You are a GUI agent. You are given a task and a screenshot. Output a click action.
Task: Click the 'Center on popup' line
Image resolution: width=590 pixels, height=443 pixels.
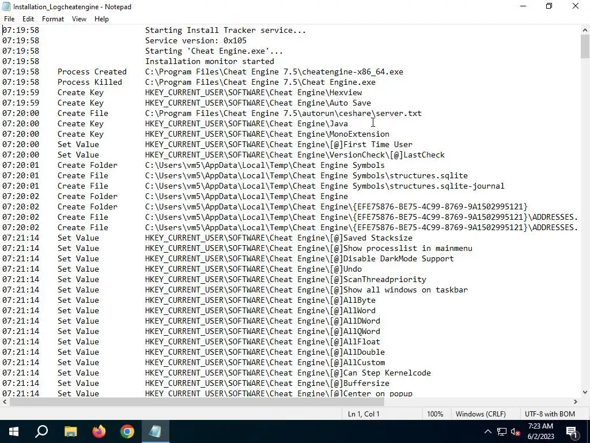278,393
